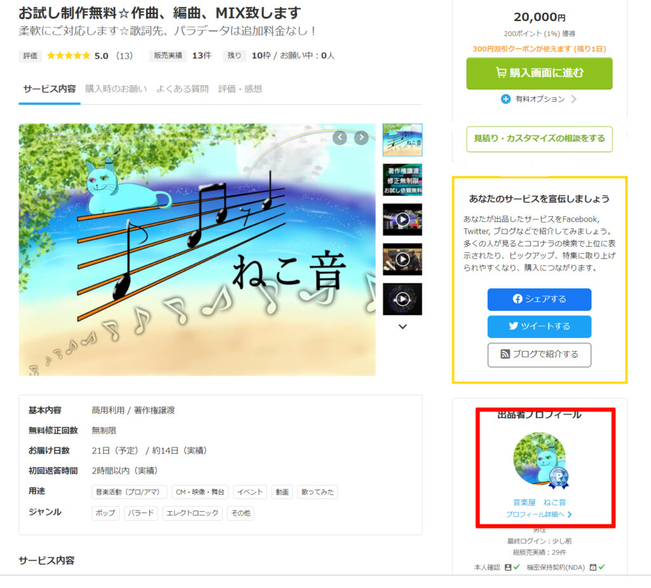Click the seller avatar ねこ音 image
Image resolution: width=651 pixels, height=588 pixels.
click(540, 459)
